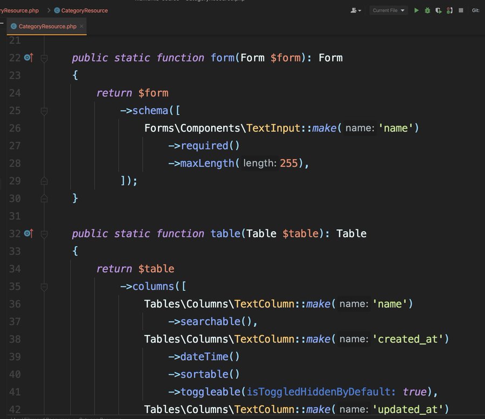Screen dimensions: 485x419
Task: Collapse the form function at line 22
Action: pos(44,58)
